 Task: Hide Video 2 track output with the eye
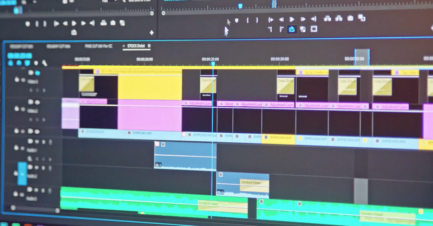click(37, 102)
